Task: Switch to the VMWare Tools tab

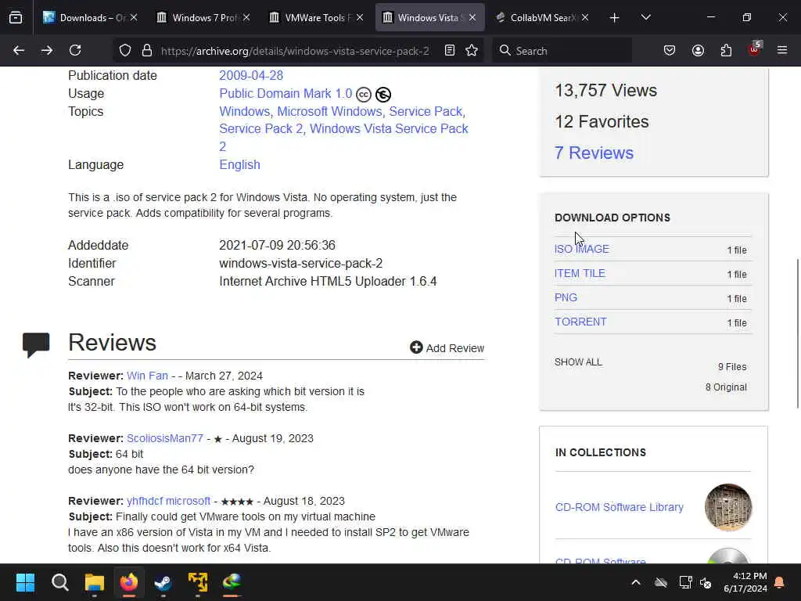Action: click(x=317, y=18)
